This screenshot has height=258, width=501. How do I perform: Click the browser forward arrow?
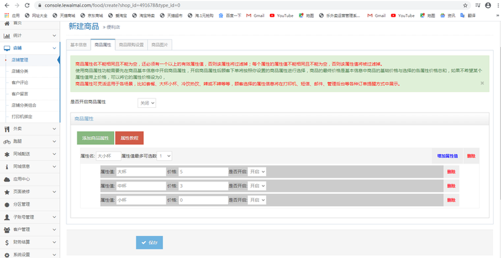coord(17,5)
